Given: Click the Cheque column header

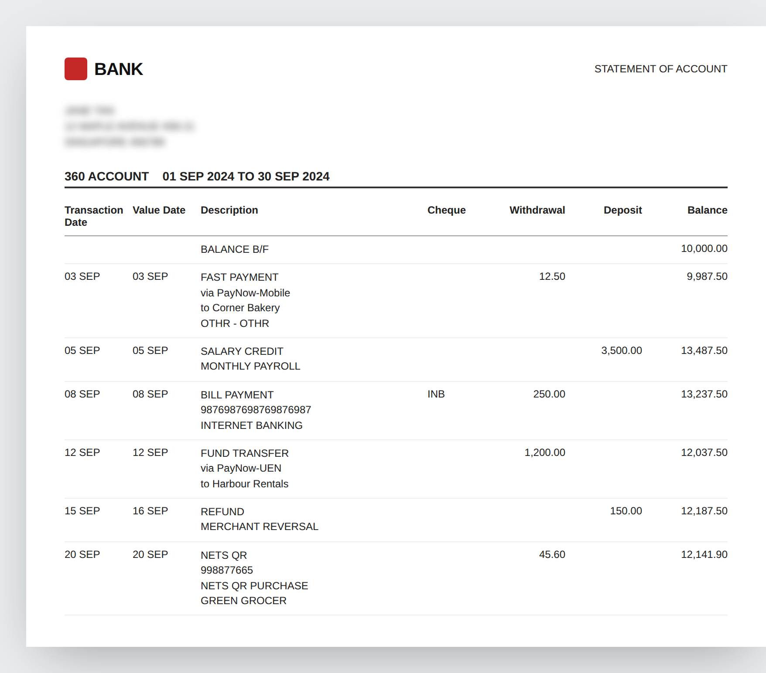Looking at the screenshot, I should (x=447, y=210).
